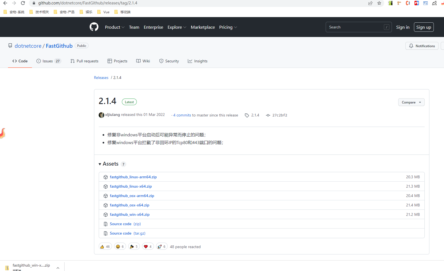Viewport: 444px width, 271px height.
Task: Click the 20.3 MB size text
Action: pos(413,177)
